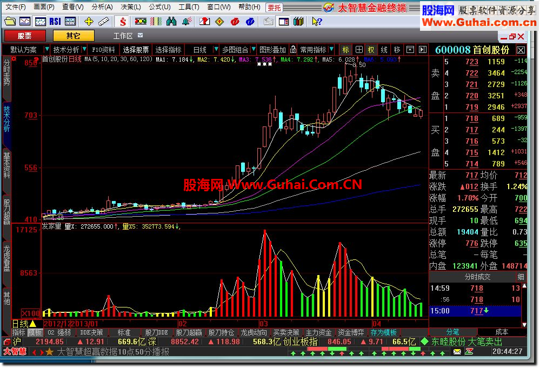The image size is (540, 368).
Task: Click the line chart icon next to folder
Action: click(x=25, y=22)
